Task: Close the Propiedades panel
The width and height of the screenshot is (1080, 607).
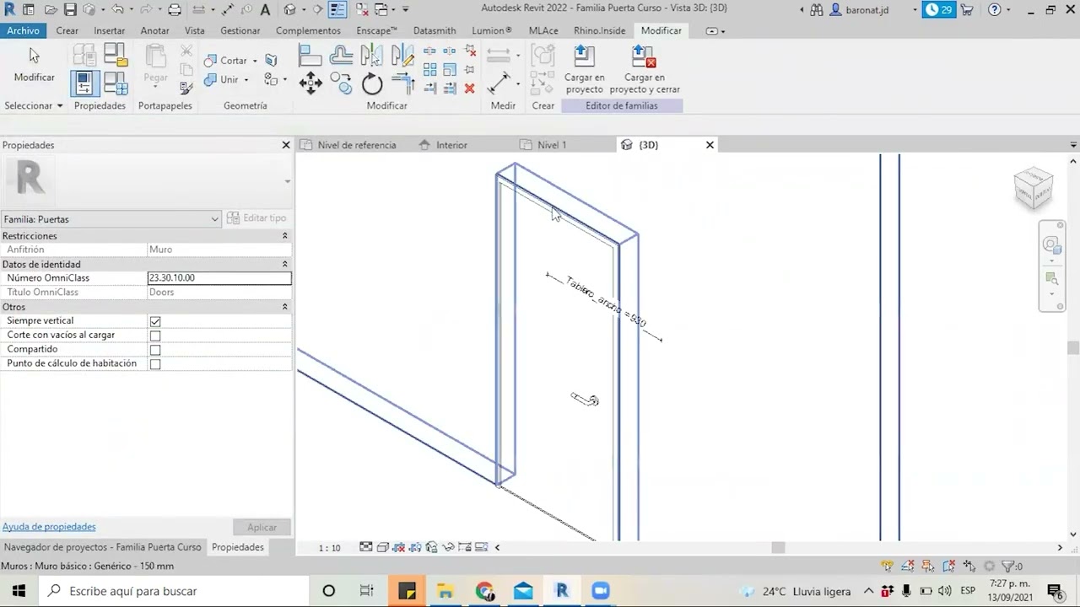Action: [x=286, y=145]
